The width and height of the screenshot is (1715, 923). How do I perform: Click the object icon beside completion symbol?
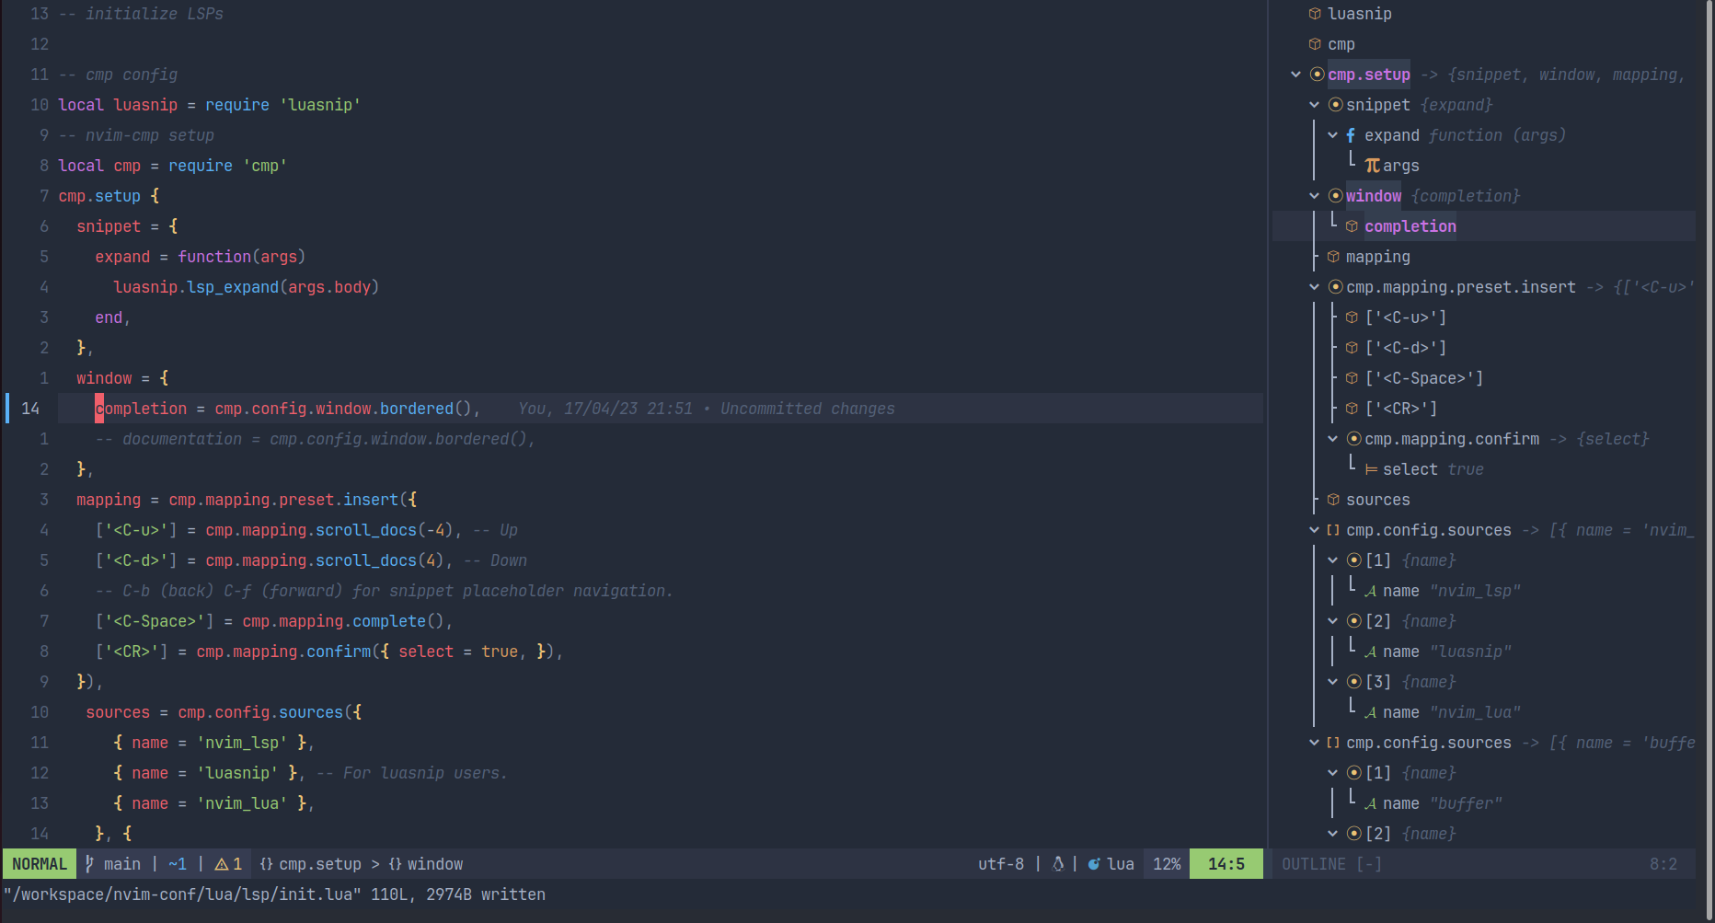(1352, 225)
